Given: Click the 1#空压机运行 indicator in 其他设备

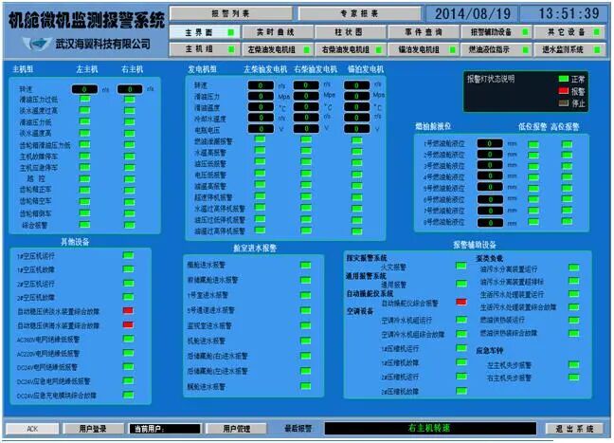Looking at the screenshot, I should tap(128, 255).
